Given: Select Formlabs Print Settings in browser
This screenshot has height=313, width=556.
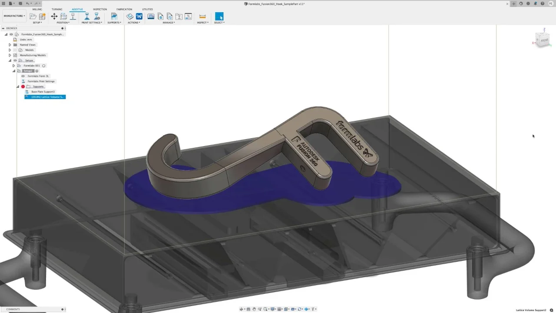Looking at the screenshot, I should pos(41,81).
